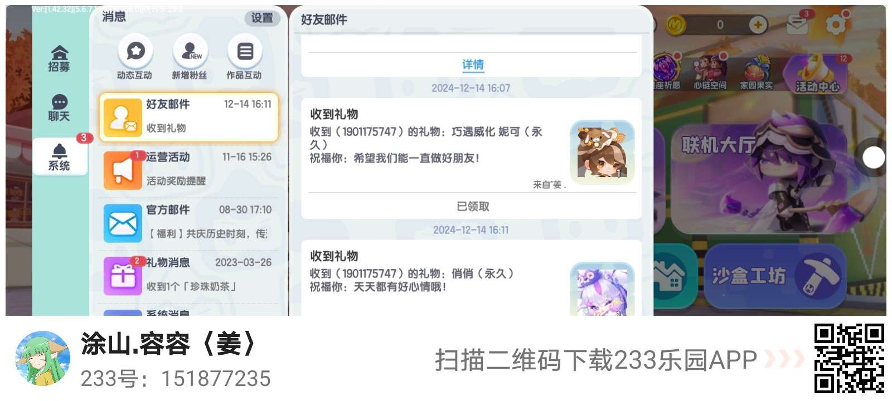The height and width of the screenshot is (401, 892).
Task: Add coins with the plus icon
Action: tap(758, 25)
